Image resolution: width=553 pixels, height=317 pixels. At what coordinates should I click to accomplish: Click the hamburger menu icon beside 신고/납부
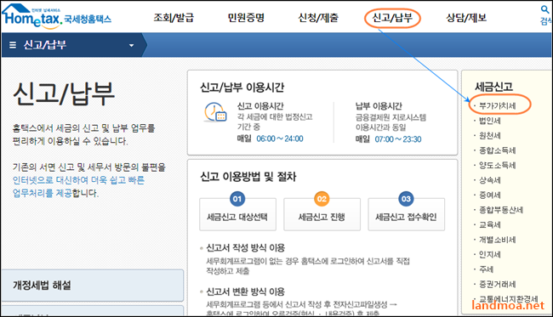13,45
